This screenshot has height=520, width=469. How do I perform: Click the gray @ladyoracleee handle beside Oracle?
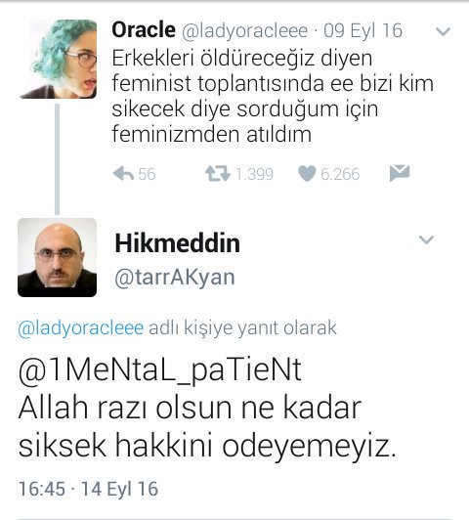click(245, 31)
